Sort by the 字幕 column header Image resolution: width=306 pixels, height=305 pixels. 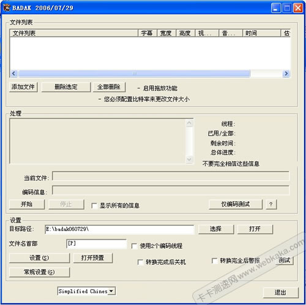pos(147,33)
